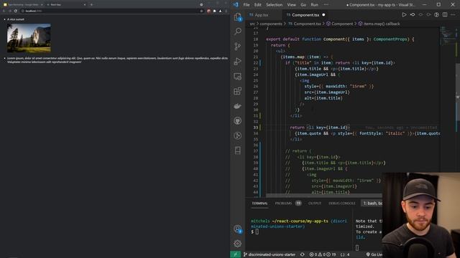Image resolution: width=460 pixels, height=258 pixels.
Task: Click the browser bookmark star icon
Action: (201, 11)
